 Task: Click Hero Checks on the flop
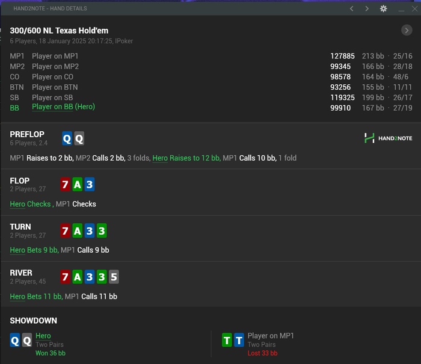tap(30, 204)
